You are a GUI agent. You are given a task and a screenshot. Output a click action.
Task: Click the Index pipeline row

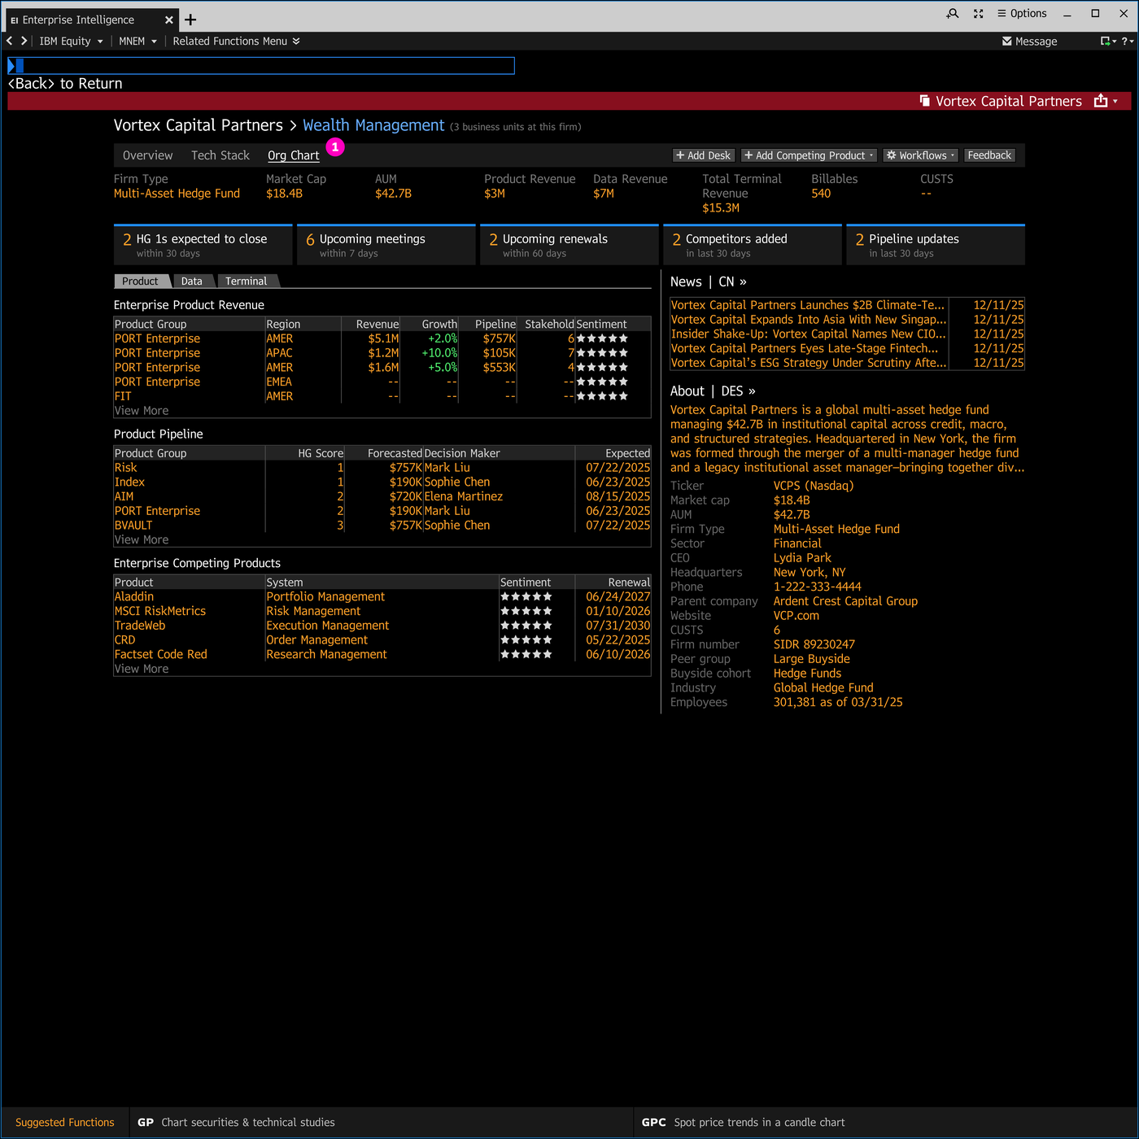[x=382, y=482]
